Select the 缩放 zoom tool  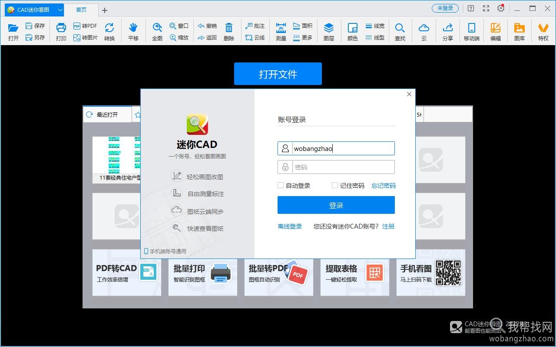179,38
